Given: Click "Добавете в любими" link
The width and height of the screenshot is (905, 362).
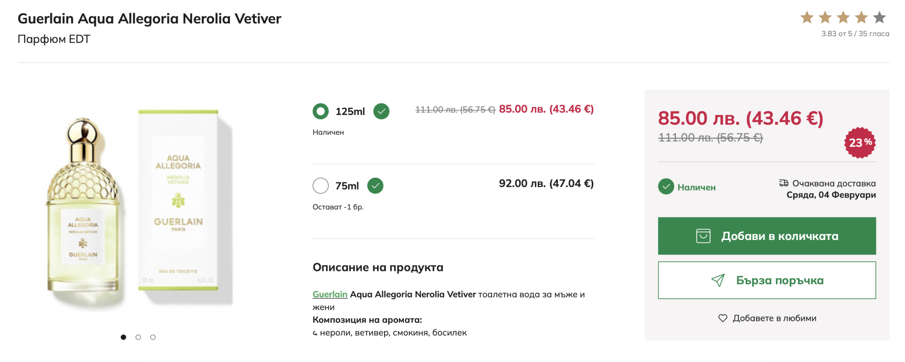Looking at the screenshot, I should coord(774,318).
